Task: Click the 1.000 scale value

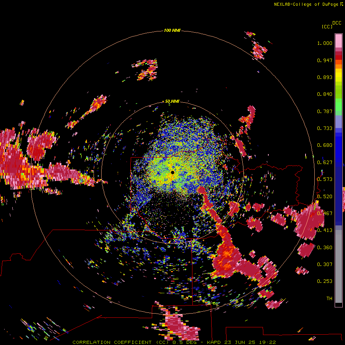Action: point(325,43)
